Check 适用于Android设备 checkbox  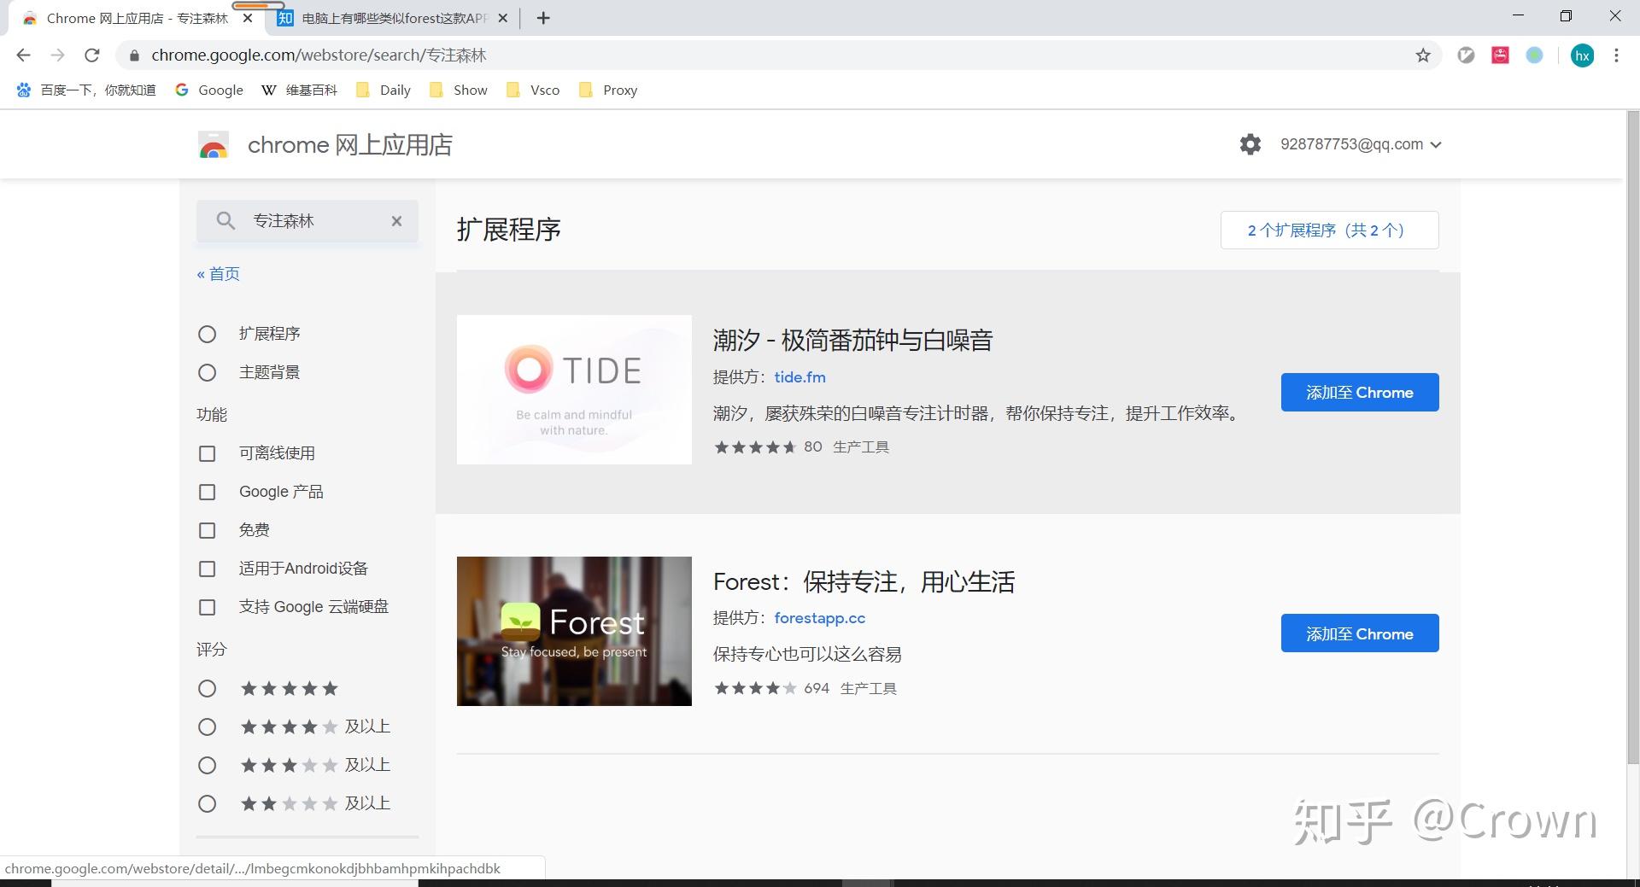pos(207,569)
